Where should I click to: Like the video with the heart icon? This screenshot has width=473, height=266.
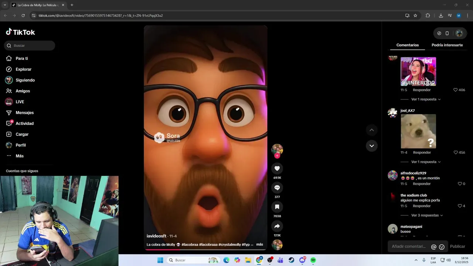(277, 168)
